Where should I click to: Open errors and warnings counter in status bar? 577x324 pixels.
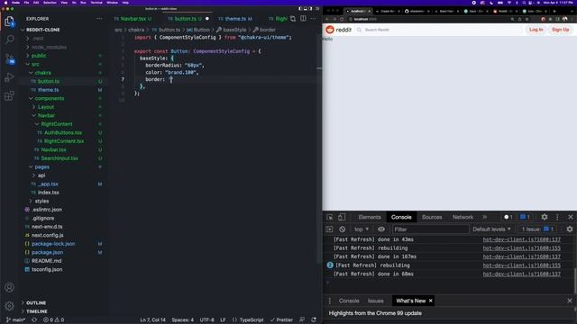point(54,320)
